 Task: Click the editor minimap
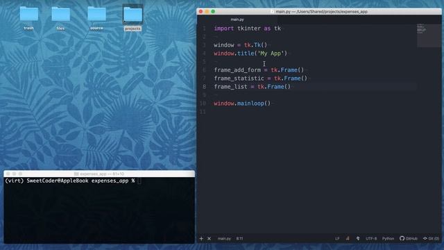429,35
